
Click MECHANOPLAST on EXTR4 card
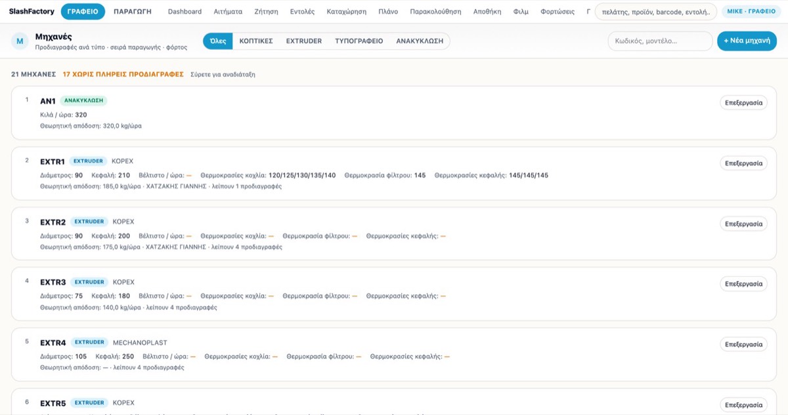[x=140, y=342]
